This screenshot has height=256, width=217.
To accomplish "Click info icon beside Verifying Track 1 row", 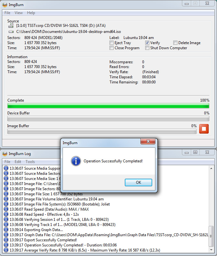I will coord(6,224).
